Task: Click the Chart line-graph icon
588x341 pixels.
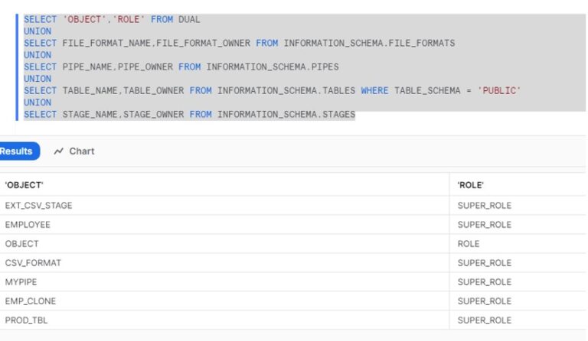Action: (x=59, y=151)
